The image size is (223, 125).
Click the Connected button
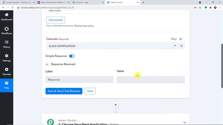[x=56, y=20]
